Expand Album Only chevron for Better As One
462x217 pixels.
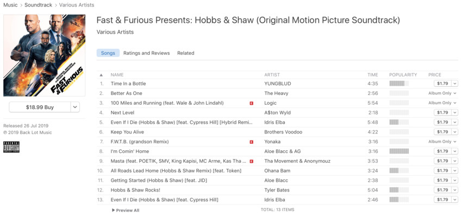click(455, 93)
